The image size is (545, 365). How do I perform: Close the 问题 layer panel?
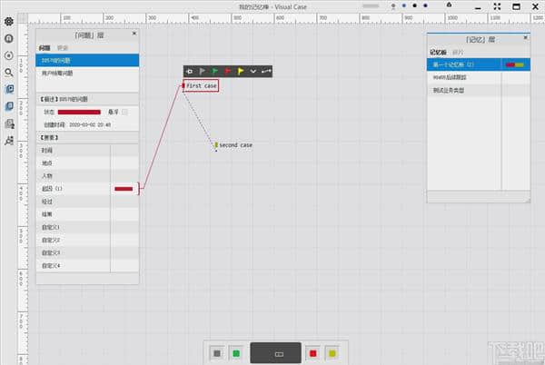coord(134,34)
